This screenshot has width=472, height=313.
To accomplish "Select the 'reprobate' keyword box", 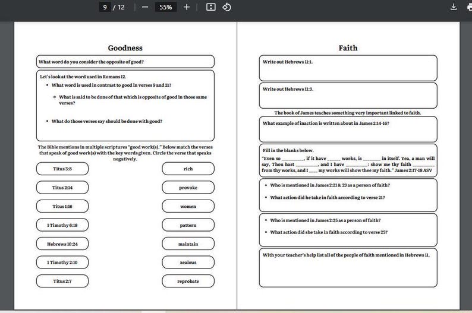I will point(188,281).
